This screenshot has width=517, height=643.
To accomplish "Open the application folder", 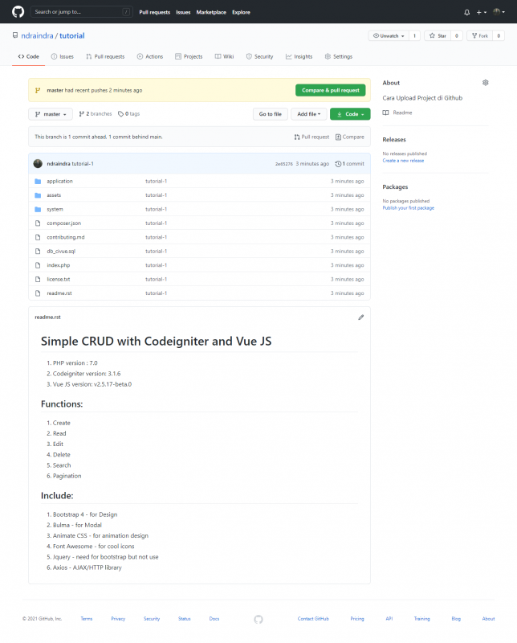I will [x=60, y=181].
